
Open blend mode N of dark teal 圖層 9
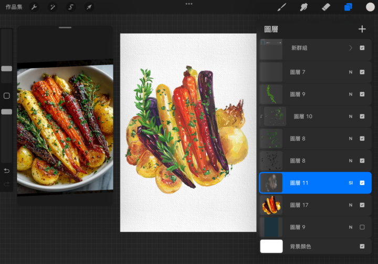(x=351, y=227)
